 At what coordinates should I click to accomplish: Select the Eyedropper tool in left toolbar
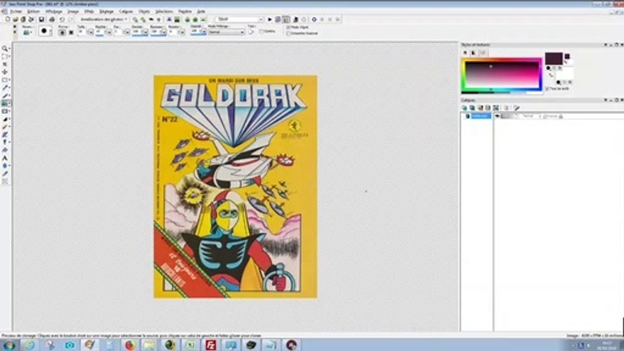[5, 87]
